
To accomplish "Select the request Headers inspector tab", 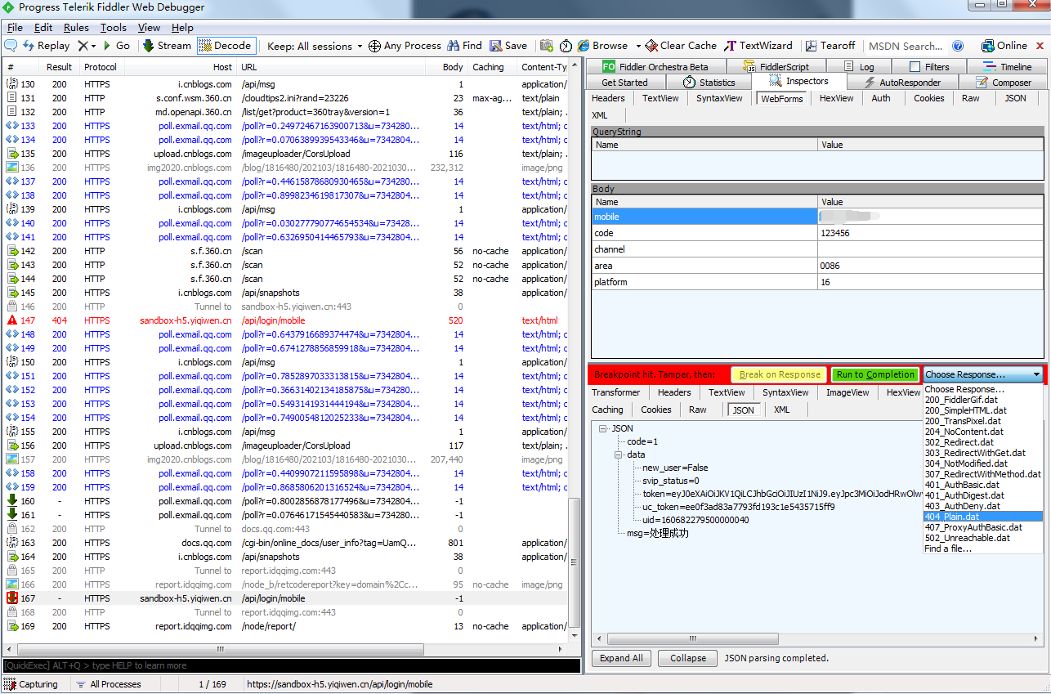I will click(608, 98).
